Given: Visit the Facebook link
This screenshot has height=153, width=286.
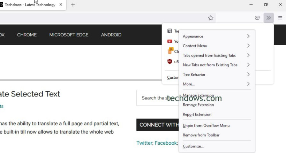Looking at the screenshot, I should click(x=166, y=143).
